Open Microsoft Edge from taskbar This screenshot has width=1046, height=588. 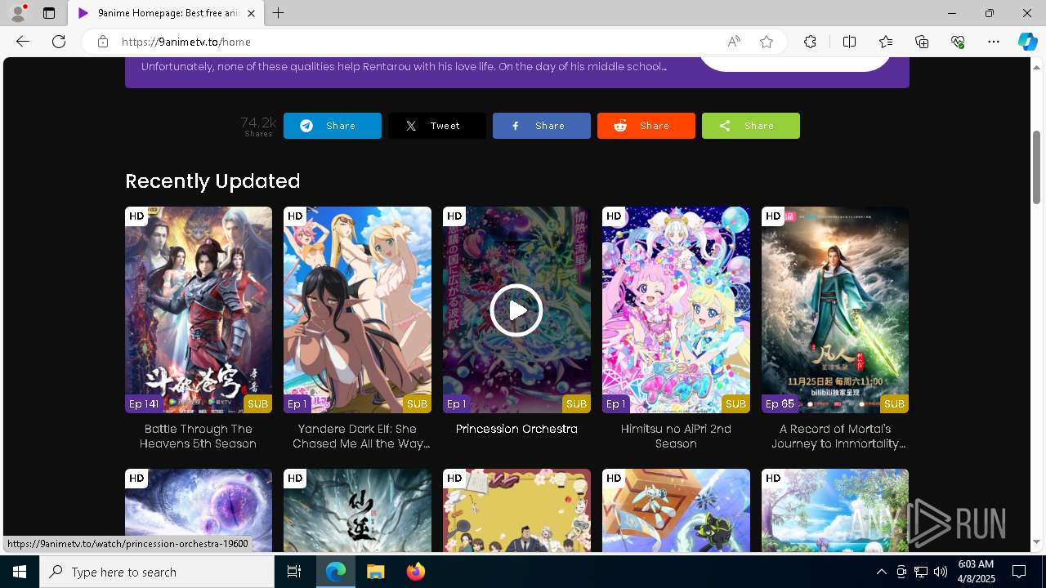[336, 572]
